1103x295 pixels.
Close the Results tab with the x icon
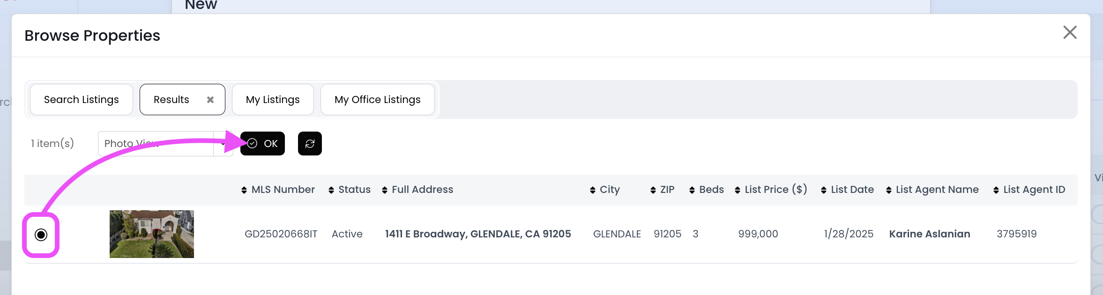(210, 100)
